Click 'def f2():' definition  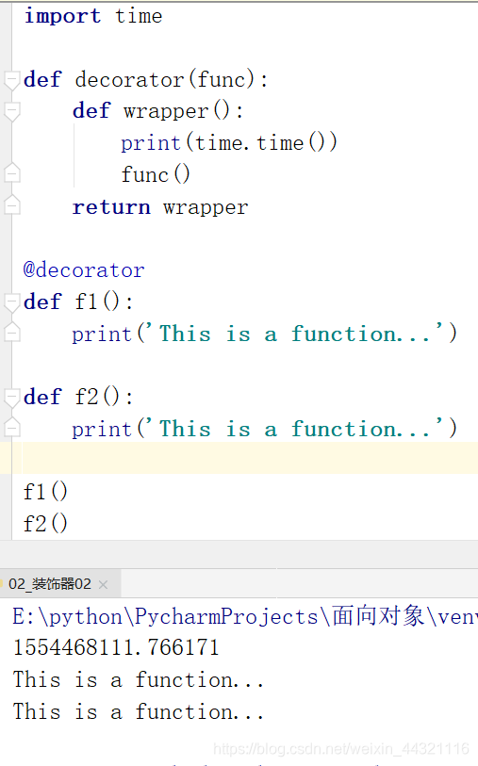(78, 397)
